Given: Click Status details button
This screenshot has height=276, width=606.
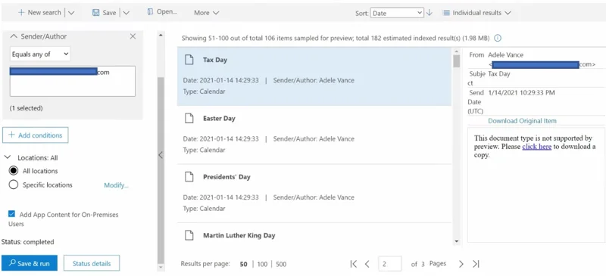Looking at the screenshot, I should [x=92, y=263].
